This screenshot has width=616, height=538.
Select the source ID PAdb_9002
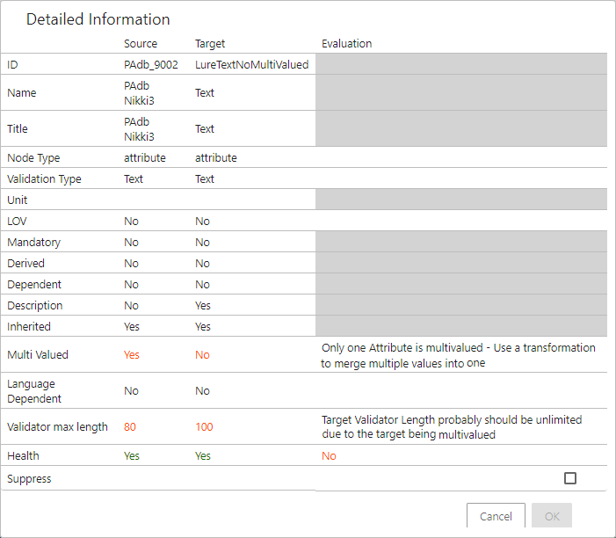pyautogui.click(x=151, y=64)
